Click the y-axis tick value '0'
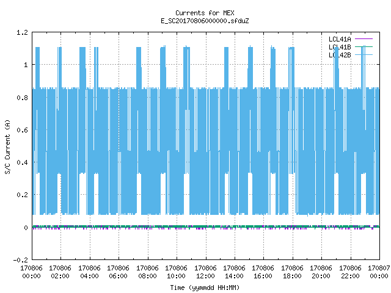This screenshot has height=293, width=391. [x=26, y=228]
